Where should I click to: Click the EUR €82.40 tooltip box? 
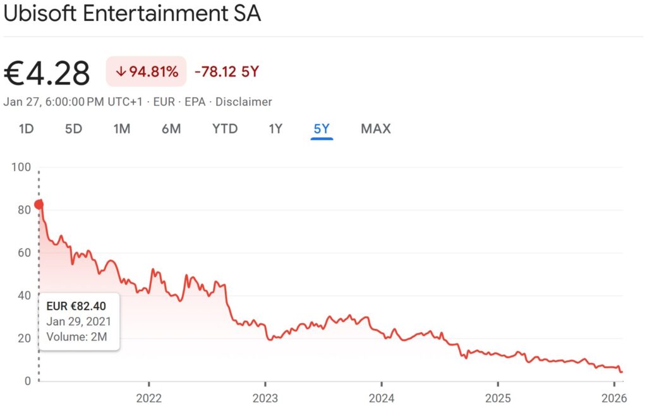78,321
